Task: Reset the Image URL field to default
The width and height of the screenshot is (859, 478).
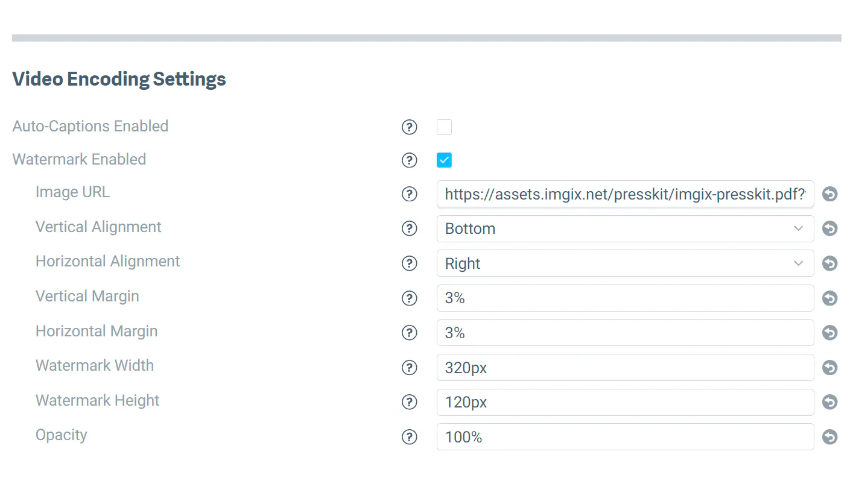Action: click(830, 194)
